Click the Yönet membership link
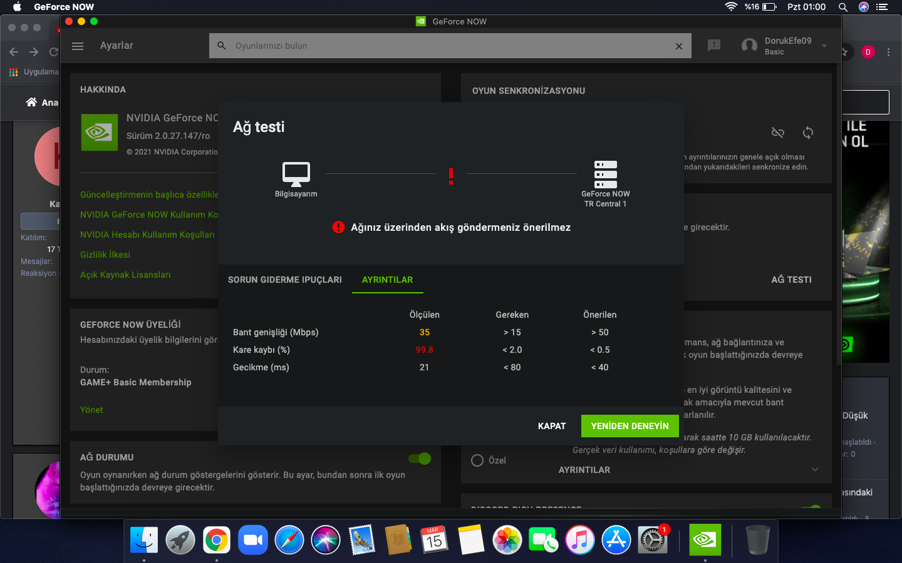Viewport: 902px width, 563px height. pos(91,410)
